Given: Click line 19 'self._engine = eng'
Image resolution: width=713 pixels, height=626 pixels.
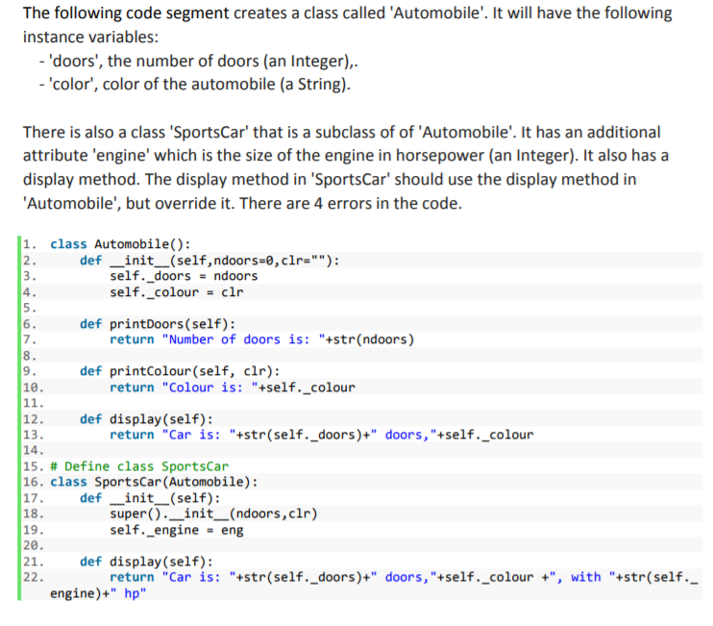Looking at the screenshot, I should pyautogui.click(x=177, y=530).
